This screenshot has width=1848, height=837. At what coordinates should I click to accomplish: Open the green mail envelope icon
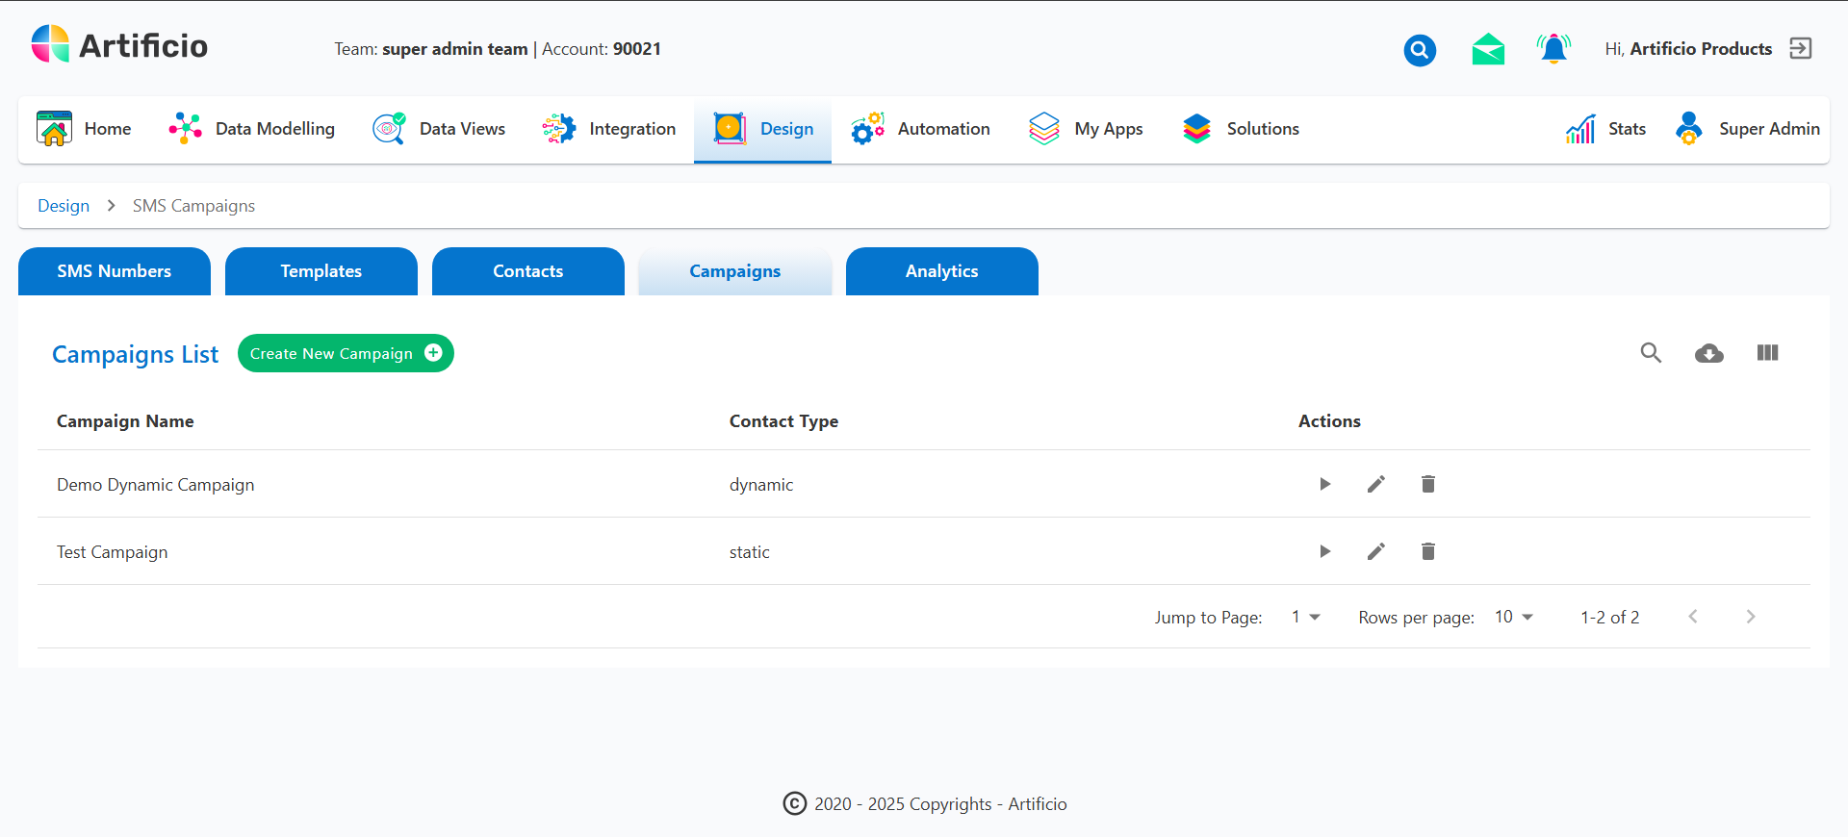coord(1488,49)
